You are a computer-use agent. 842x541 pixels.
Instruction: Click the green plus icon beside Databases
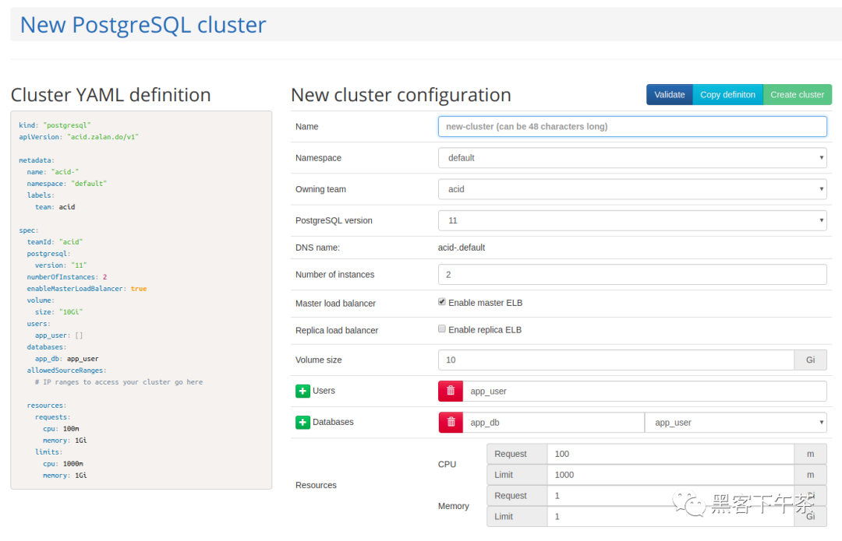[x=302, y=422]
